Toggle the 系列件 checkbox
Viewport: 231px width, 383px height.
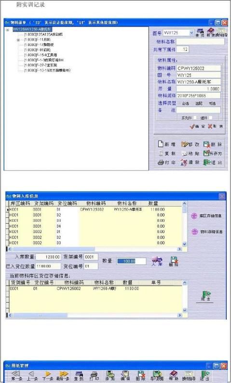coord(195,118)
